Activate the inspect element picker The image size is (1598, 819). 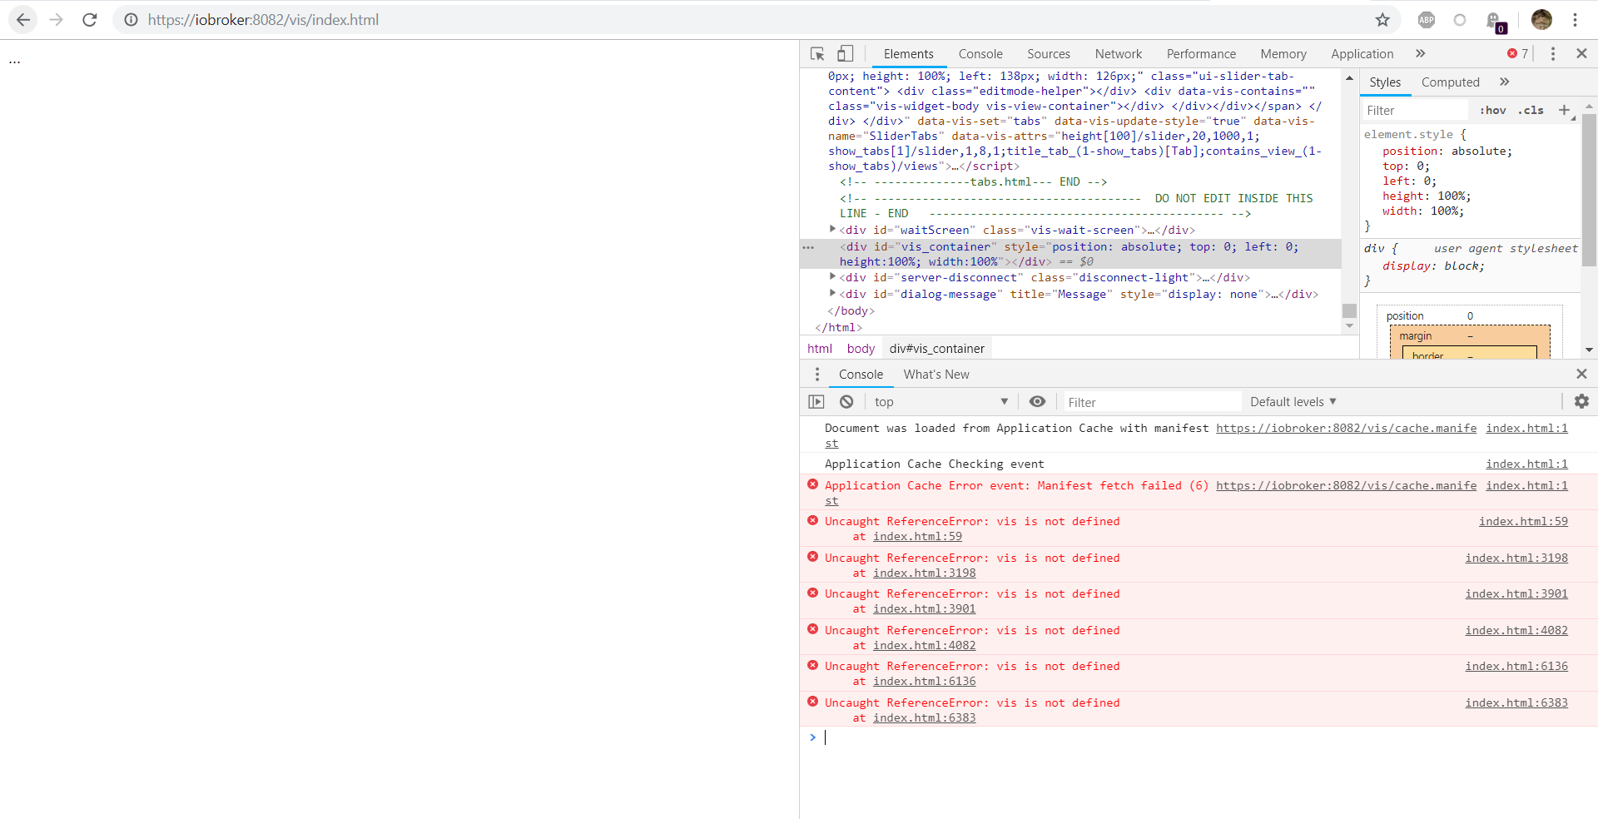pyautogui.click(x=817, y=54)
